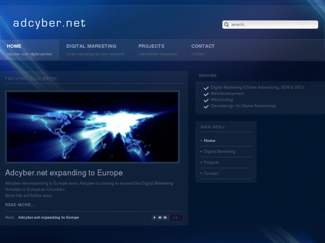
Task: Select Digital Marketing in Main Menu
Action: pyautogui.click(x=219, y=152)
